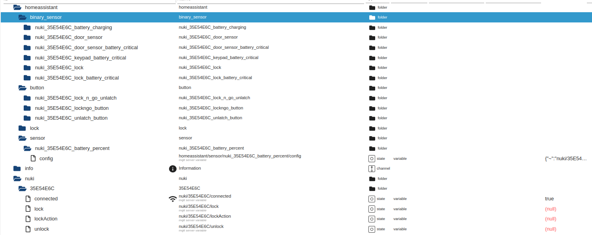Click the (null) value in lockAction row
Screen dimensions: 592x235
tap(551, 219)
